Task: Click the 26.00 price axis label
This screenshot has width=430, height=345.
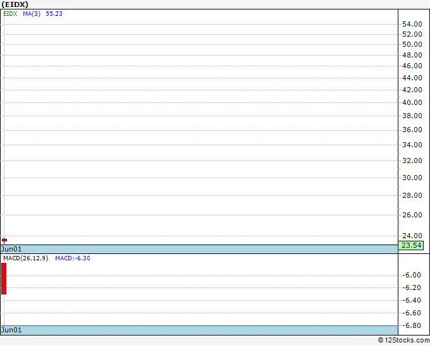Action: point(412,215)
